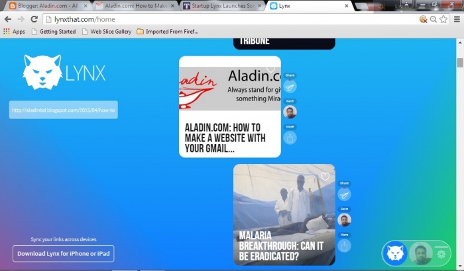This screenshot has height=271, width=464.
Task: Click the address bar showing lynxthat.com/home
Action: coord(231,19)
